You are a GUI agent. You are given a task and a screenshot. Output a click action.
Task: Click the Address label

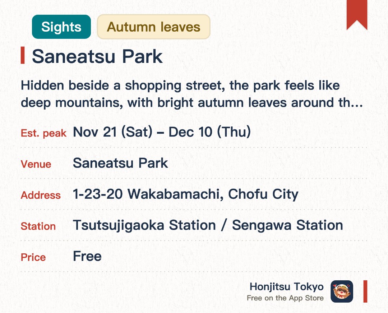pos(41,195)
